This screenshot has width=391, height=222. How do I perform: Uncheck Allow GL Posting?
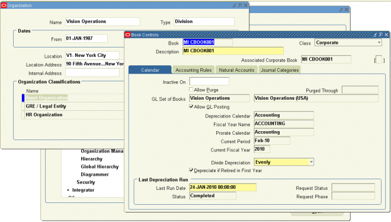(191, 106)
